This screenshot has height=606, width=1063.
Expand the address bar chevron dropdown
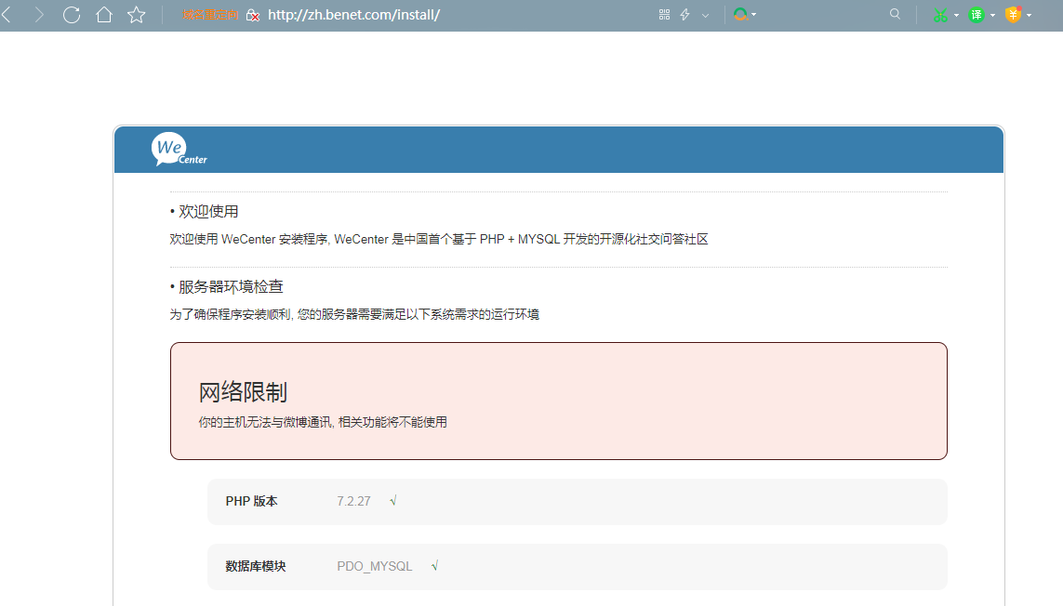tap(706, 15)
